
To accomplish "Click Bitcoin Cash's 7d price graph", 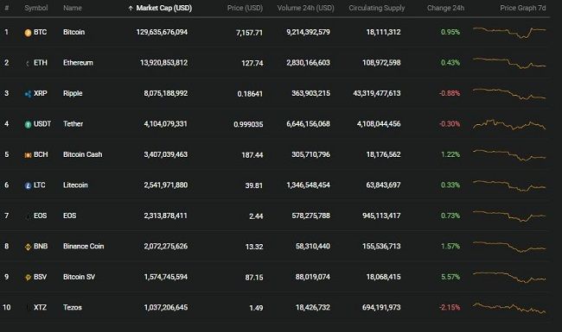I will [509, 154].
